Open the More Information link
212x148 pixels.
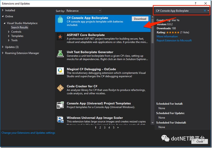tap(167, 36)
